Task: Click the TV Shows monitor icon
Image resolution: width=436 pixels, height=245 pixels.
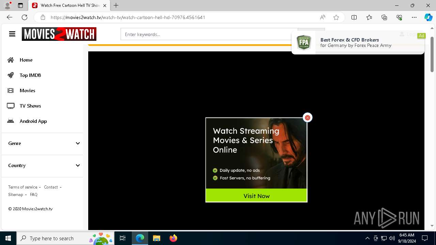Action: (x=11, y=106)
